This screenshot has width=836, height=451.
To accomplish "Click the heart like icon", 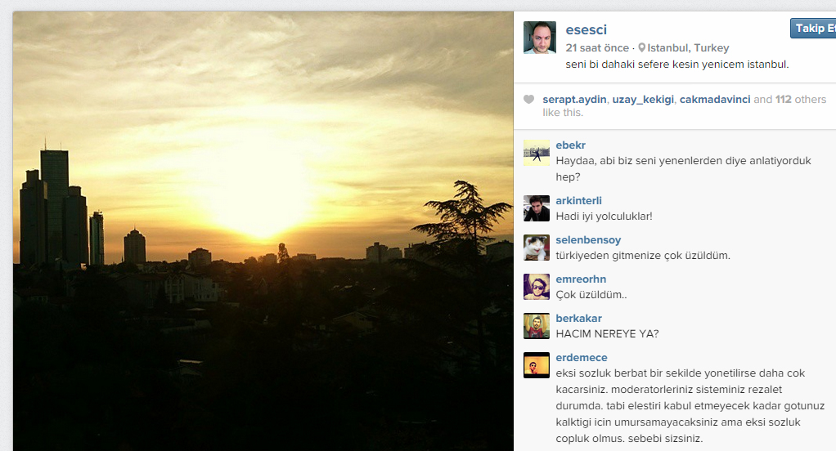I will pyautogui.click(x=528, y=99).
